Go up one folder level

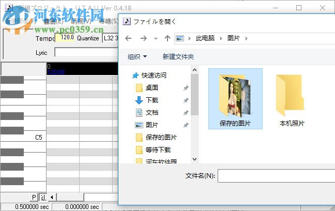point(167,38)
